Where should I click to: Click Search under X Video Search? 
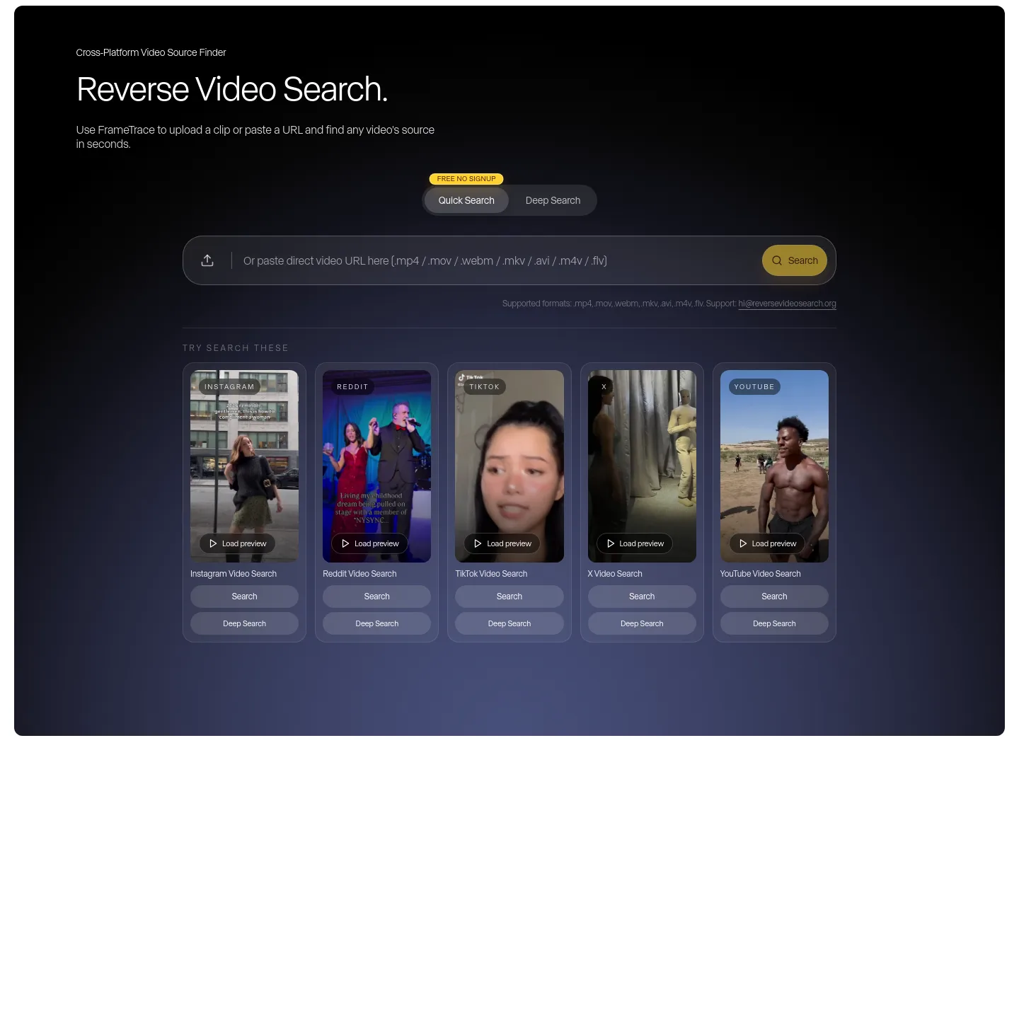[642, 596]
